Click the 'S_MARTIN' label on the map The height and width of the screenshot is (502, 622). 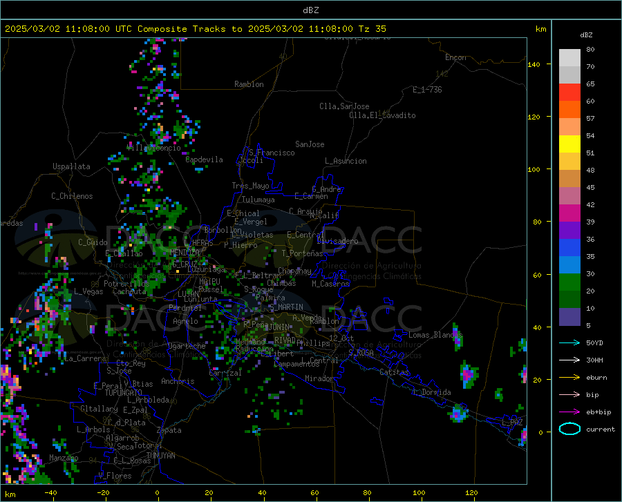pos(285,307)
